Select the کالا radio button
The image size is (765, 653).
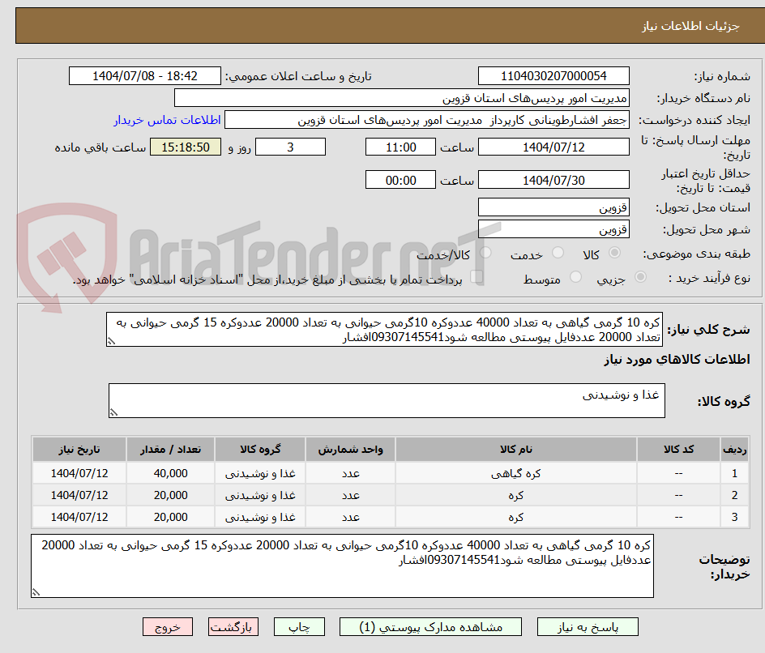(615, 254)
